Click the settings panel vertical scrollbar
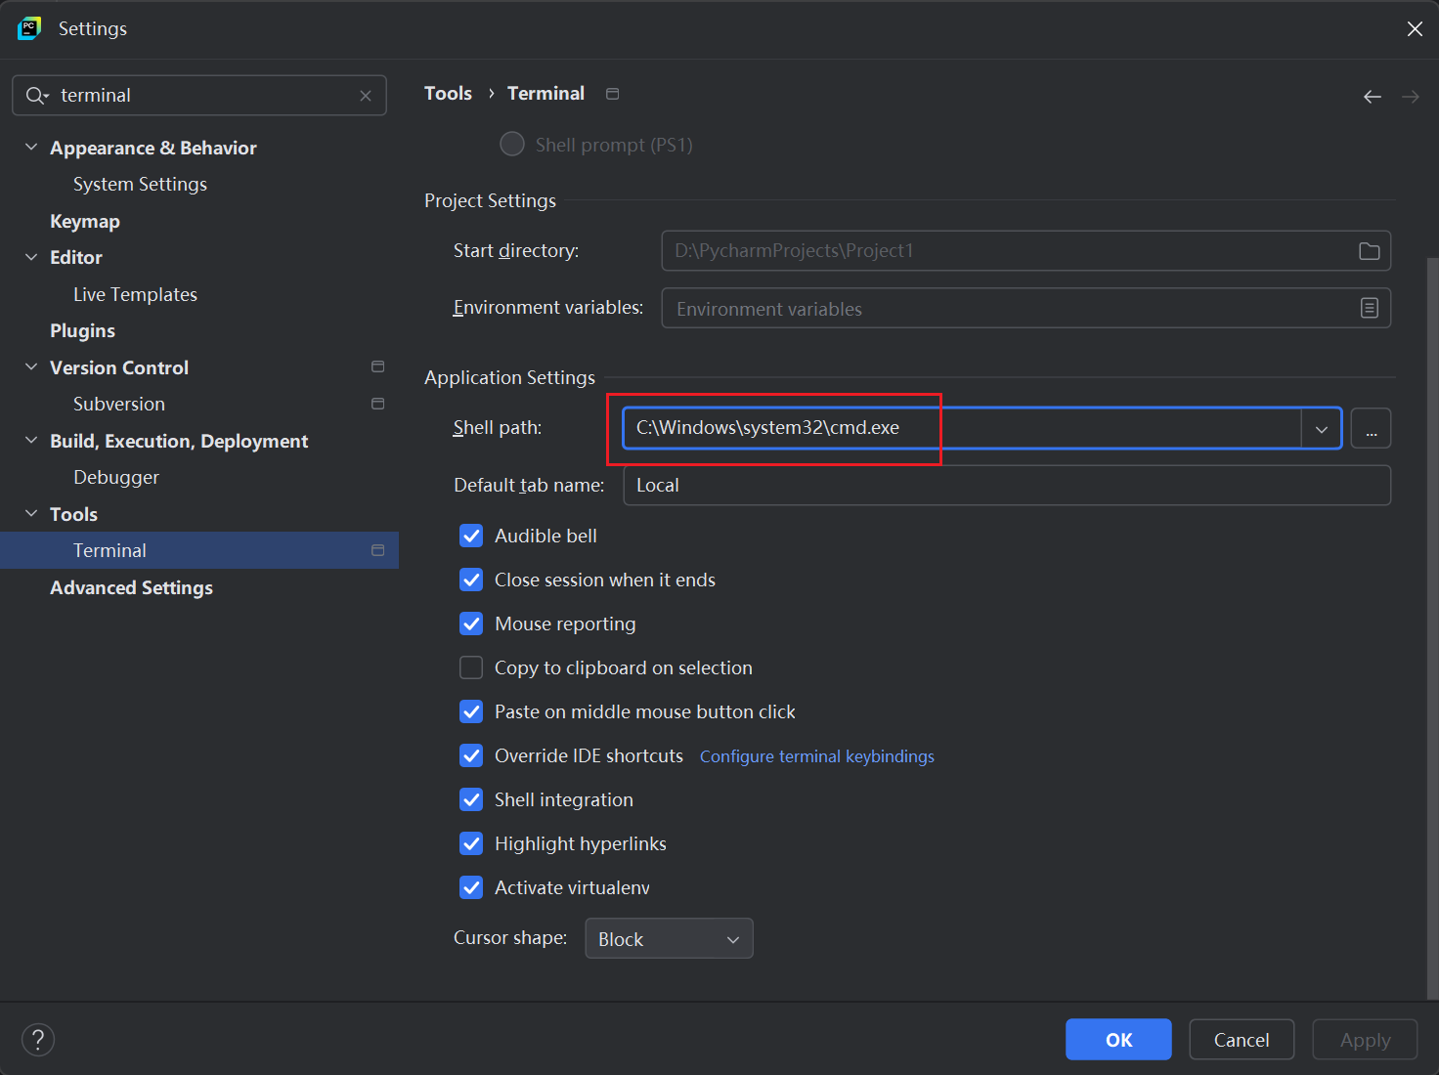The image size is (1439, 1075). [1432, 628]
